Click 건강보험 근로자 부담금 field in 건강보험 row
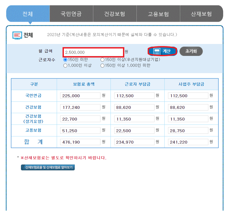 134,107
